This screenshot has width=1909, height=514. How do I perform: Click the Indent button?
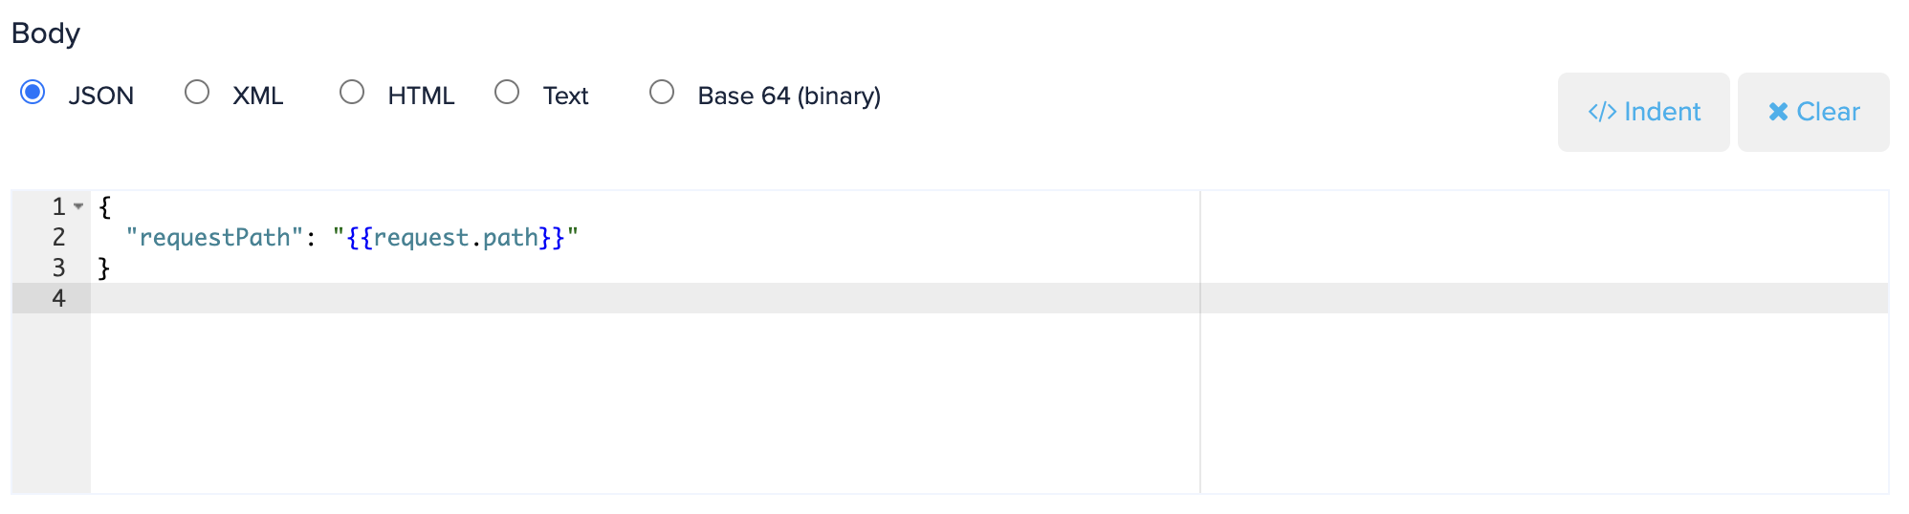(1643, 112)
